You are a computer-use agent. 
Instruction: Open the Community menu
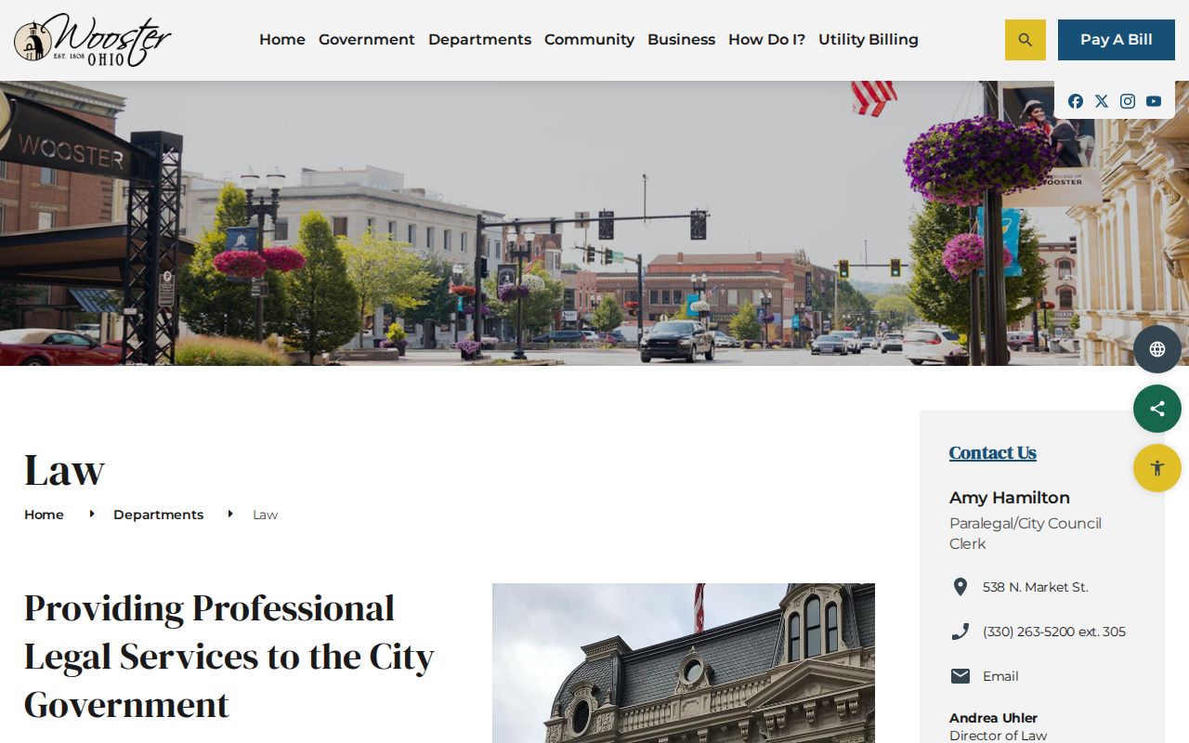589,40
